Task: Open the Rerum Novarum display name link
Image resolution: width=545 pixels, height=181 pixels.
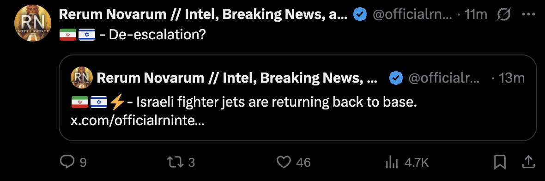Action: point(203,15)
